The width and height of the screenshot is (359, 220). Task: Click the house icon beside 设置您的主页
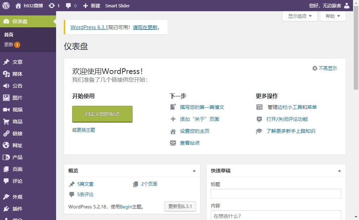click(x=173, y=131)
